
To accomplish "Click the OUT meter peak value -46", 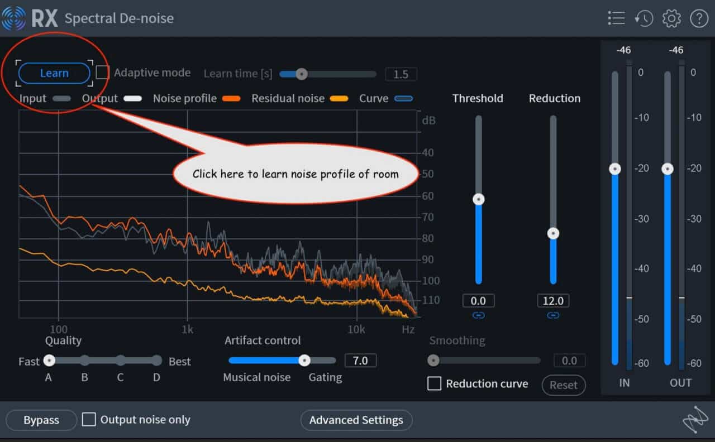I will click(676, 50).
